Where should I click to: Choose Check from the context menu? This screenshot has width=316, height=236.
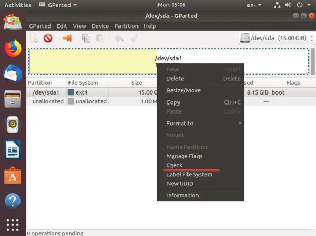[x=201, y=165]
